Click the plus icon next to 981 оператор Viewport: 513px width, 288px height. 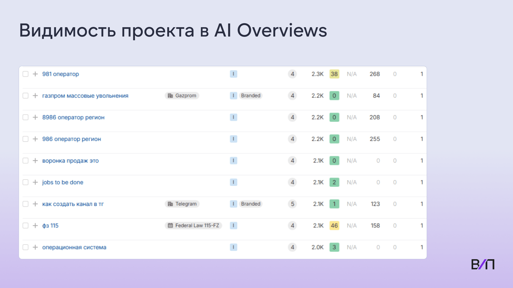click(35, 74)
